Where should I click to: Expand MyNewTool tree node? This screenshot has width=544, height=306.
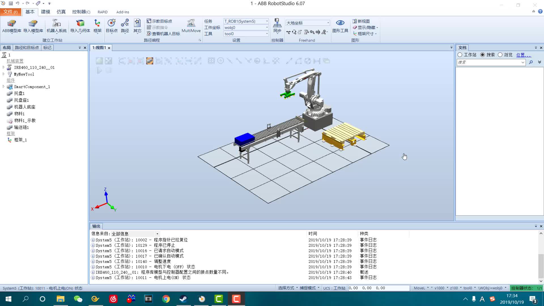[x=3, y=74]
